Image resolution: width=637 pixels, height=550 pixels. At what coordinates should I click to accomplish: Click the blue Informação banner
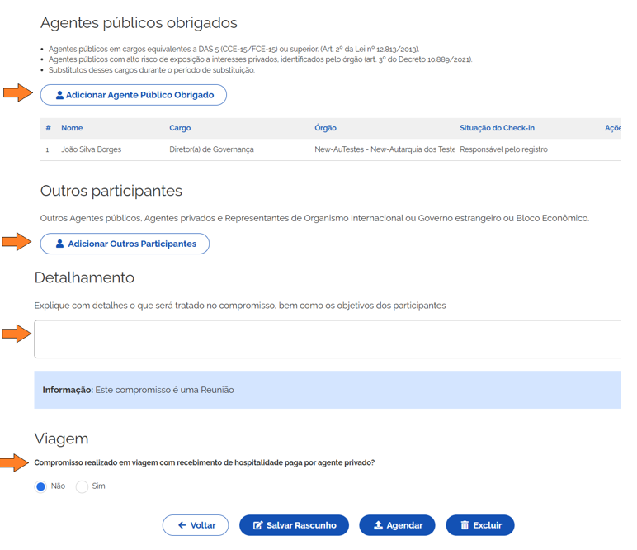point(327,390)
